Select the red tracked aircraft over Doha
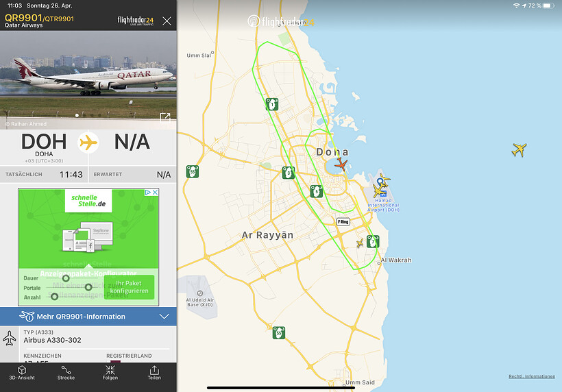Viewport: 562px width, 392px height. [x=341, y=164]
